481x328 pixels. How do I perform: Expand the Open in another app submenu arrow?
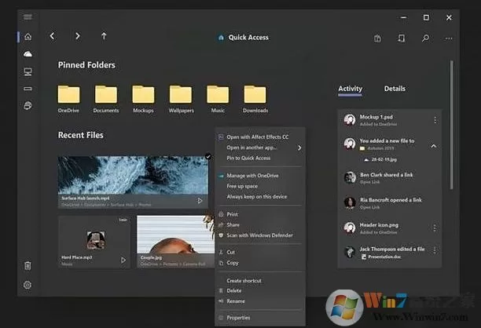[299, 148]
